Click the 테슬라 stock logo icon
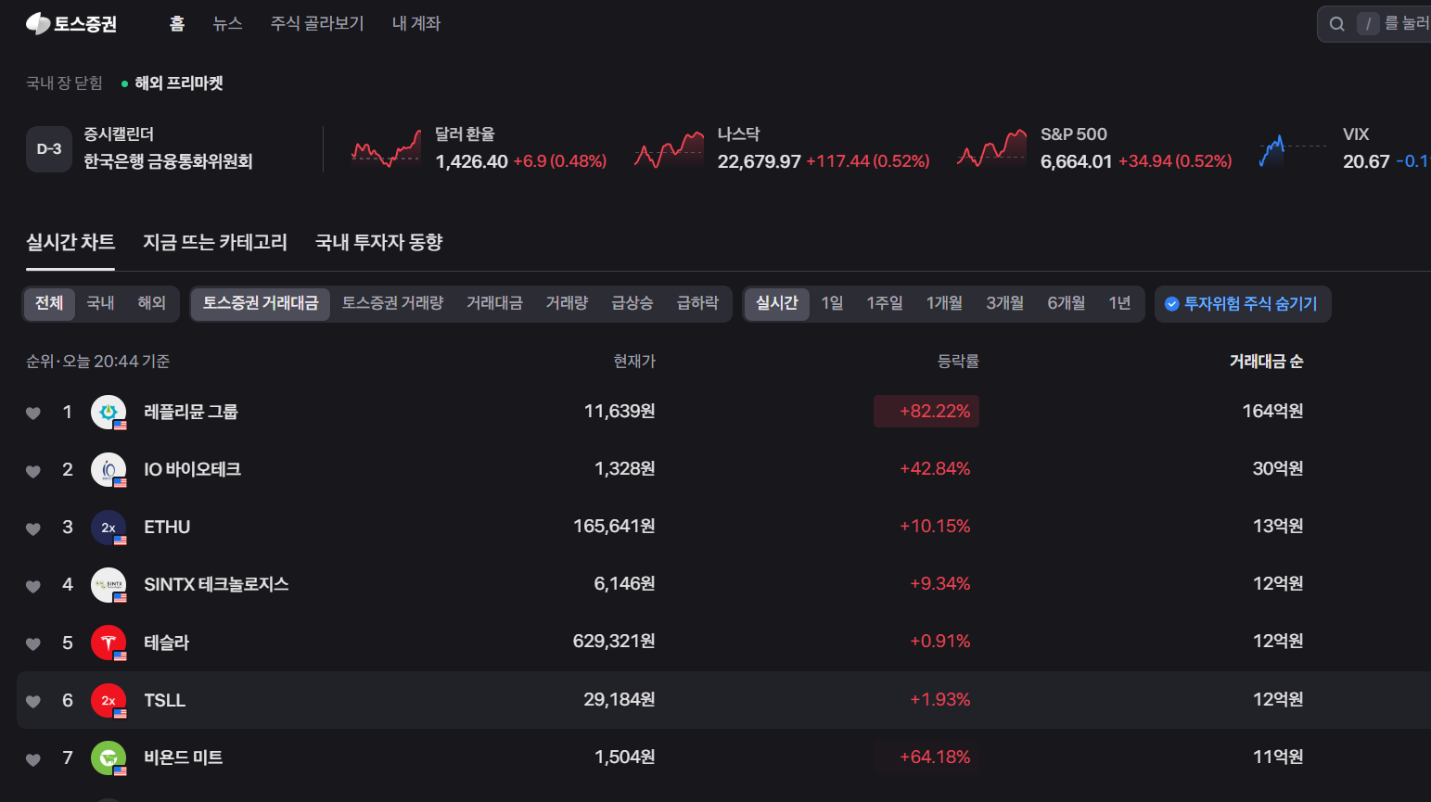Image resolution: width=1431 pixels, height=802 pixels. click(x=109, y=642)
